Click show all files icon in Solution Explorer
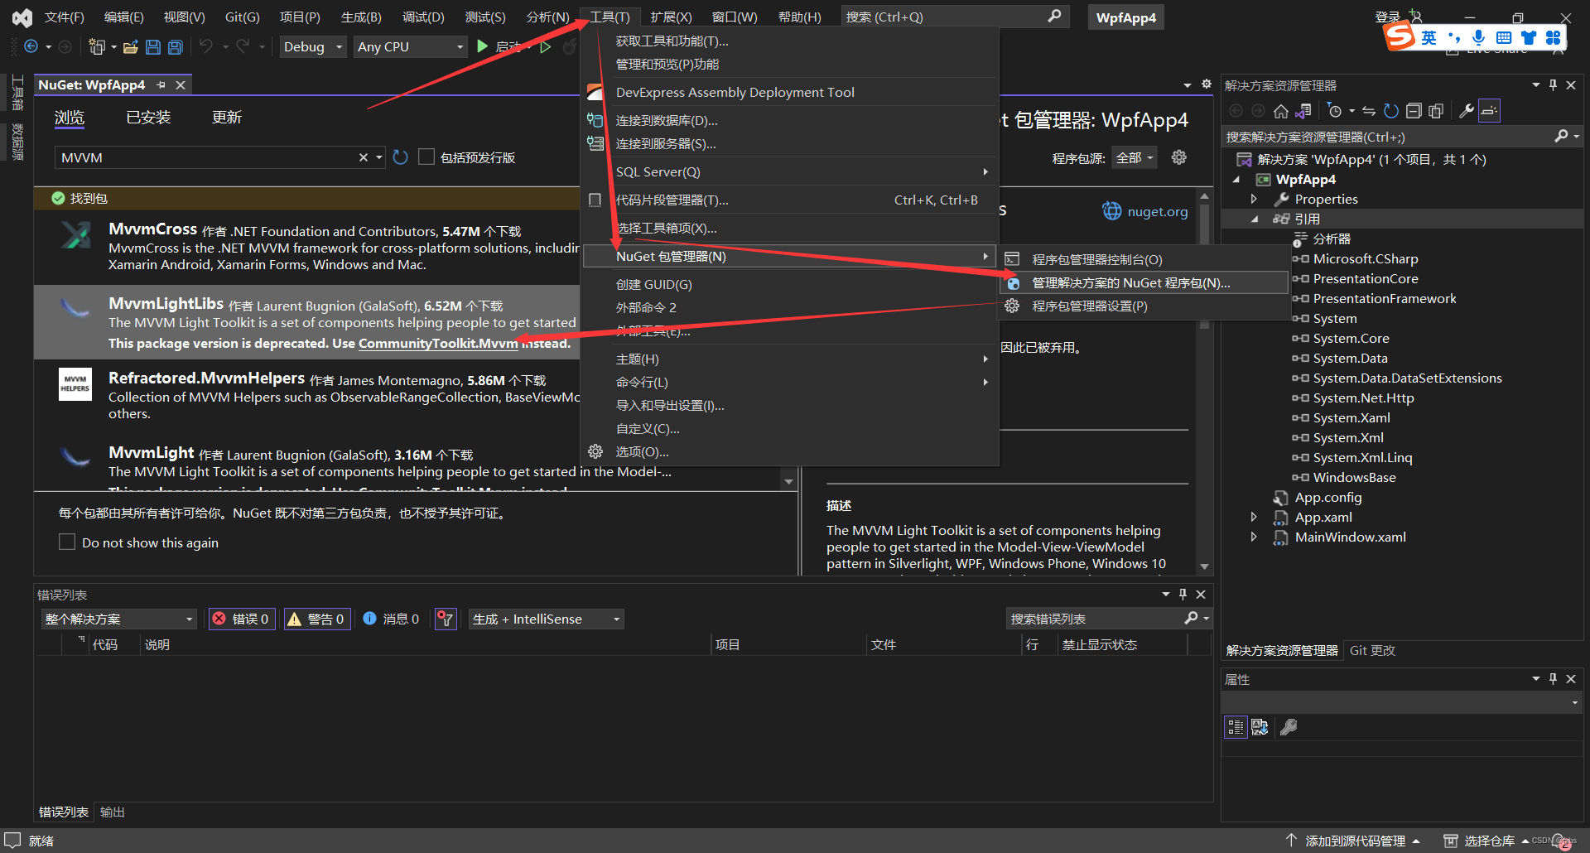The width and height of the screenshot is (1590, 853). tap(1436, 111)
